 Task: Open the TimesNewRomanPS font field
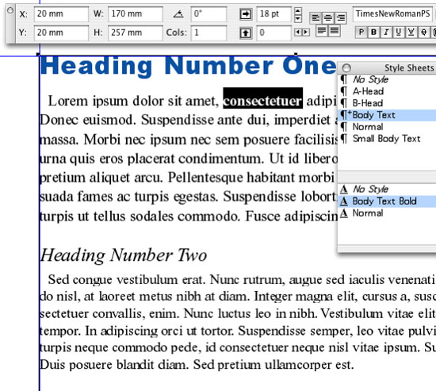(x=393, y=14)
